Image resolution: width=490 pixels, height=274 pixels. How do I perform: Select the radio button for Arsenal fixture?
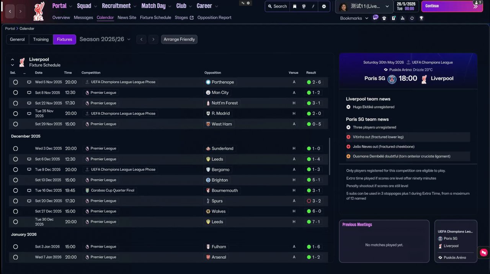[15, 257]
